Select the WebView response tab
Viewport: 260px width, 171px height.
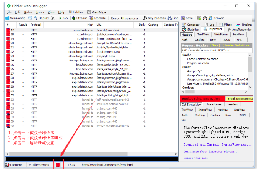coord(239,110)
